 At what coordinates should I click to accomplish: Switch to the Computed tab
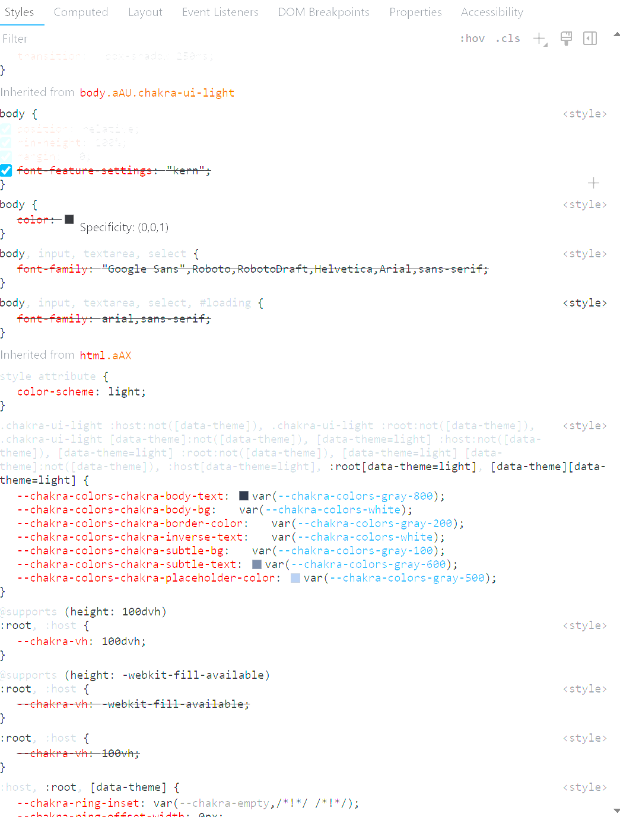point(81,12)
